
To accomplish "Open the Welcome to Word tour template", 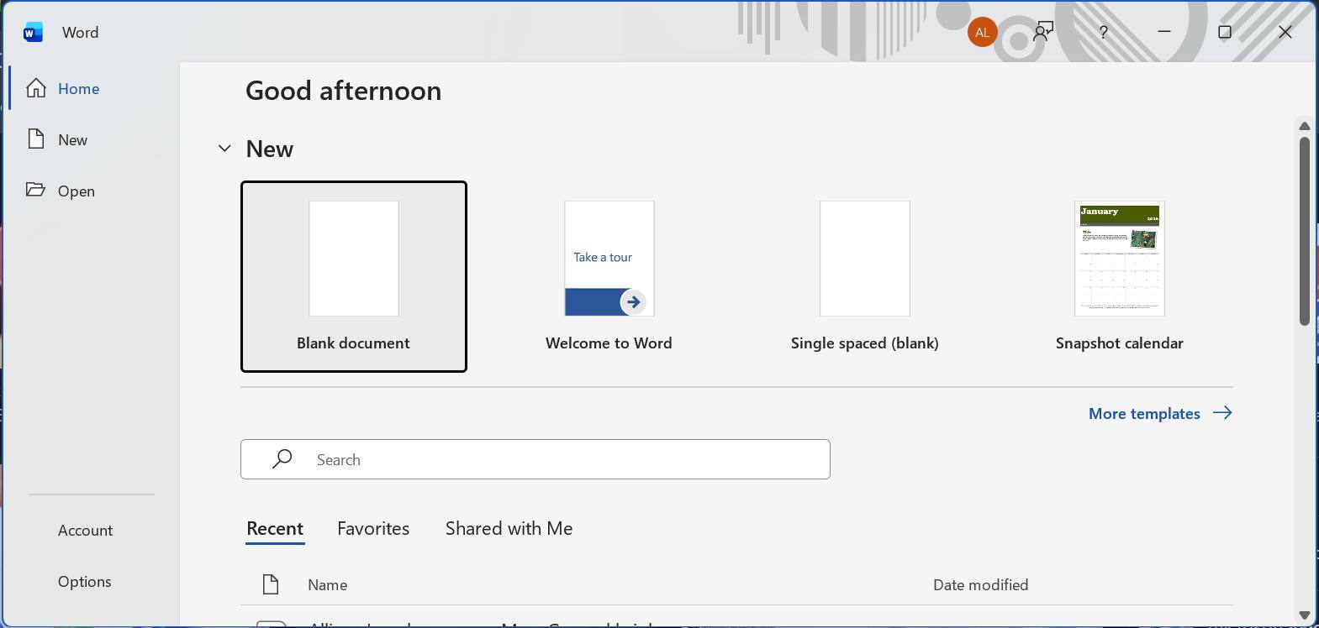I will [x=609, y=275].
